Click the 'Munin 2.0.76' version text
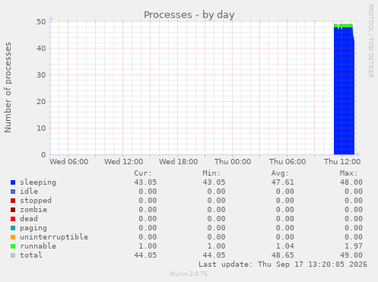The height and width of the screenshot is (282, 378). (x=189, y=274)
